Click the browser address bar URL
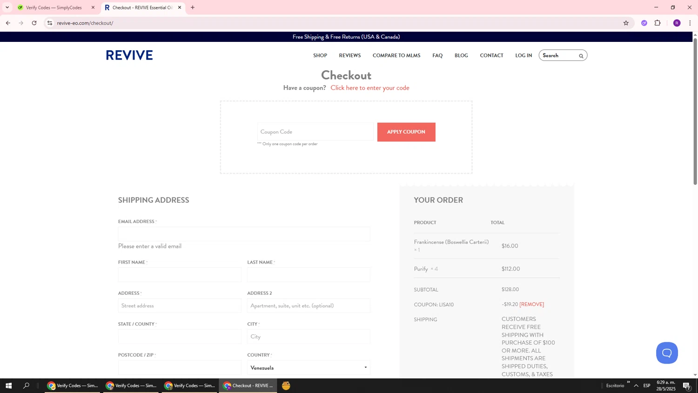This screenshot has width=698, height=393. point(85,23)
